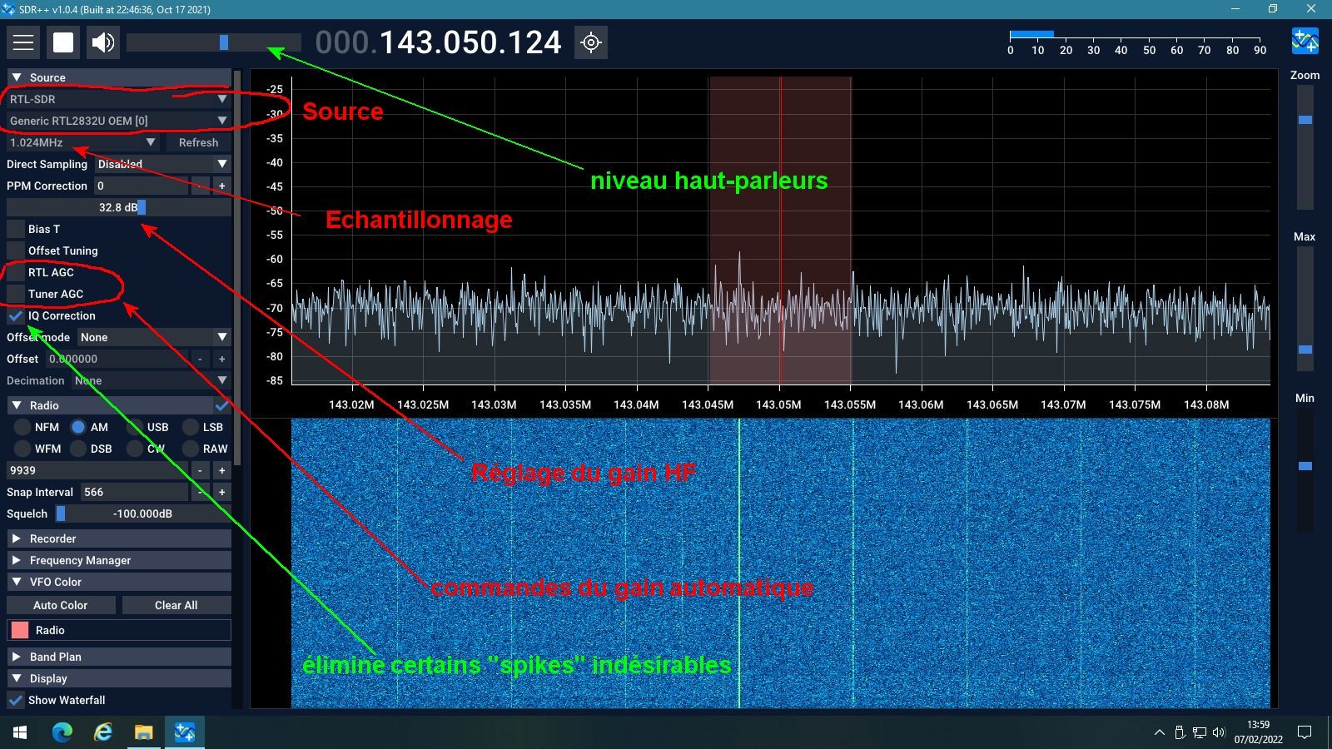Open the Generic RTL2832U device dropdown
This screenshot has width=1332, height=749.
(118, 121)
